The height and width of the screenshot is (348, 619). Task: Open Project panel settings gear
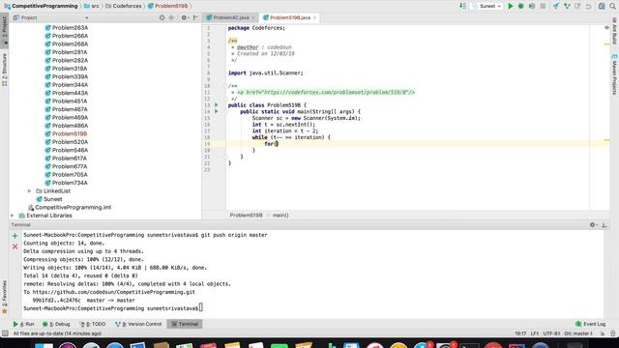pyautogui.click(x=184, y=17)
